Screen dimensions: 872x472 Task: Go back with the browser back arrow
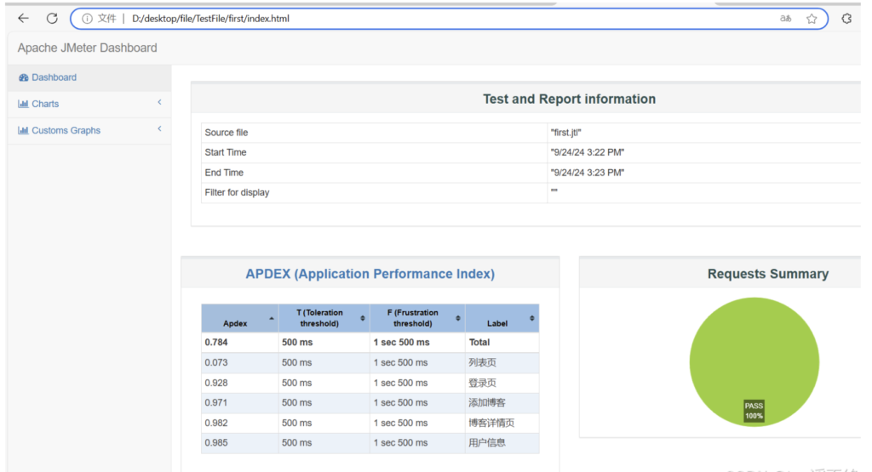tap(23, 19)
